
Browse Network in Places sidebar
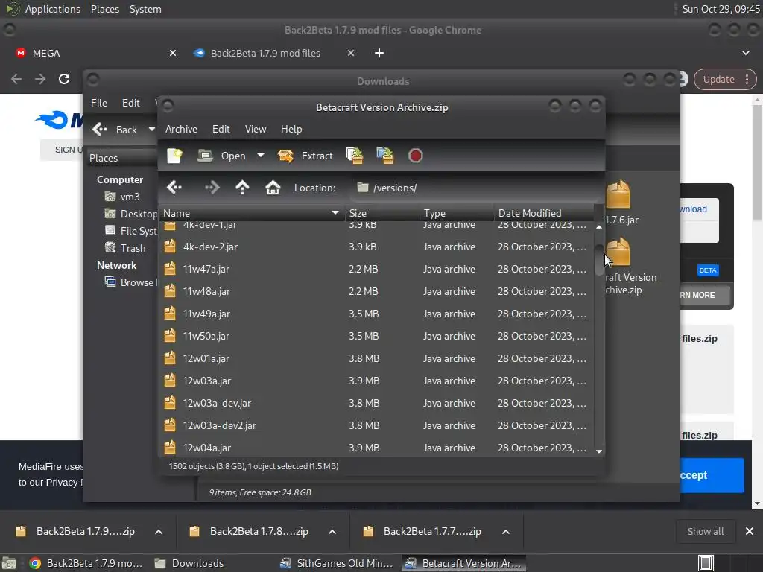coord(130,282)
